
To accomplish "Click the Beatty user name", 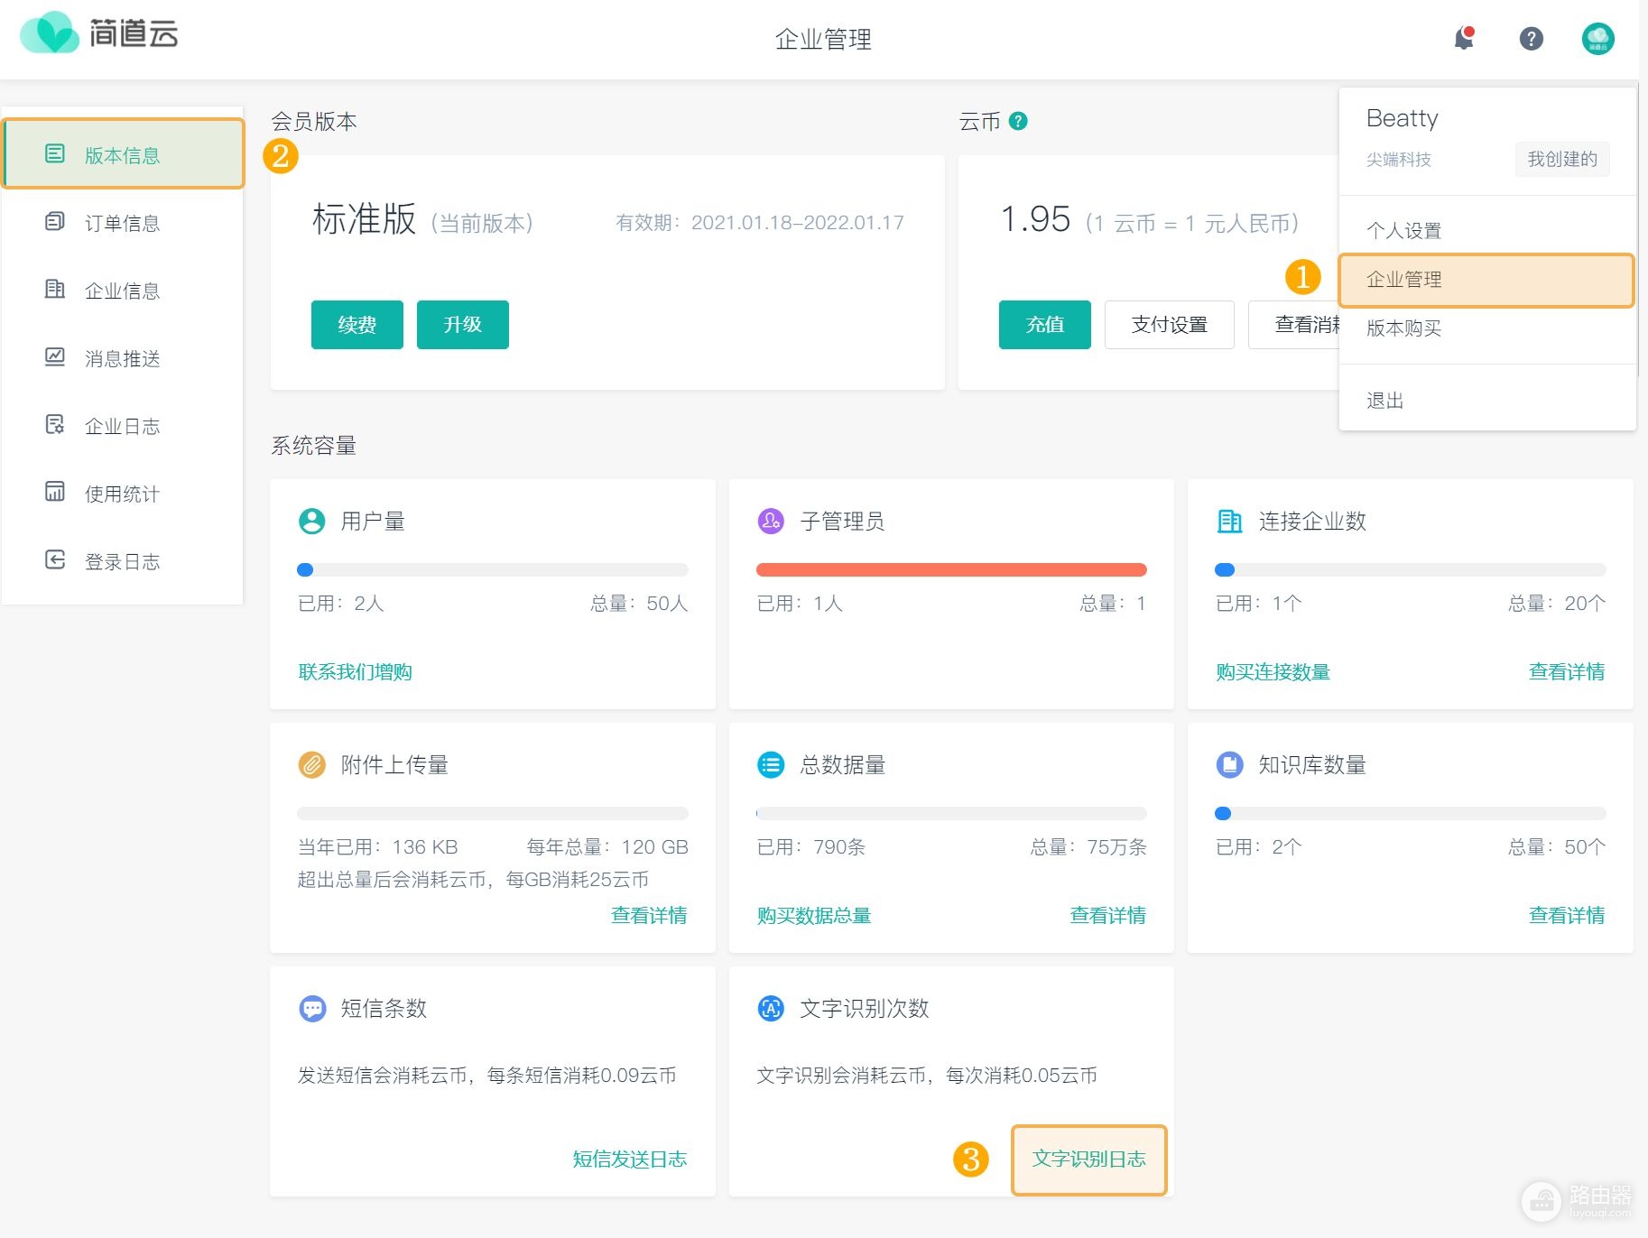I will coord(1403,118).
